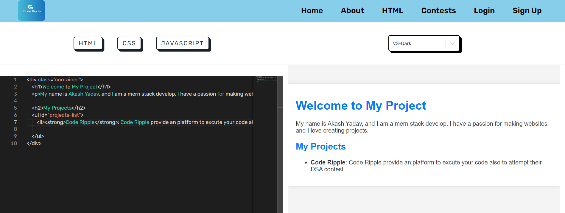
Task: Click the closing div tag on line 10
Action: point(34,143)
